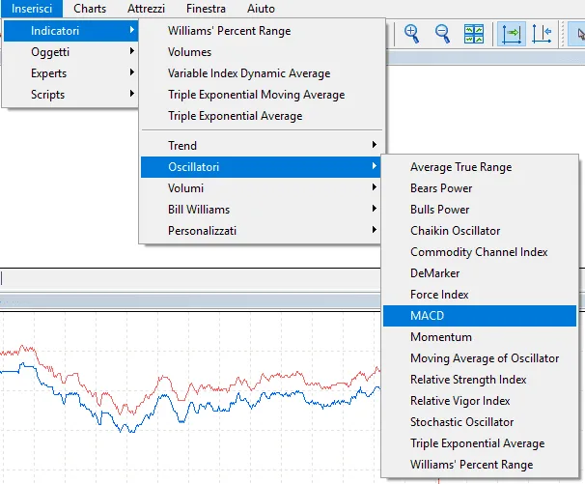585x484 pixels.
Task: Insert the MACD indicator
Action: [x=480, y=316]
